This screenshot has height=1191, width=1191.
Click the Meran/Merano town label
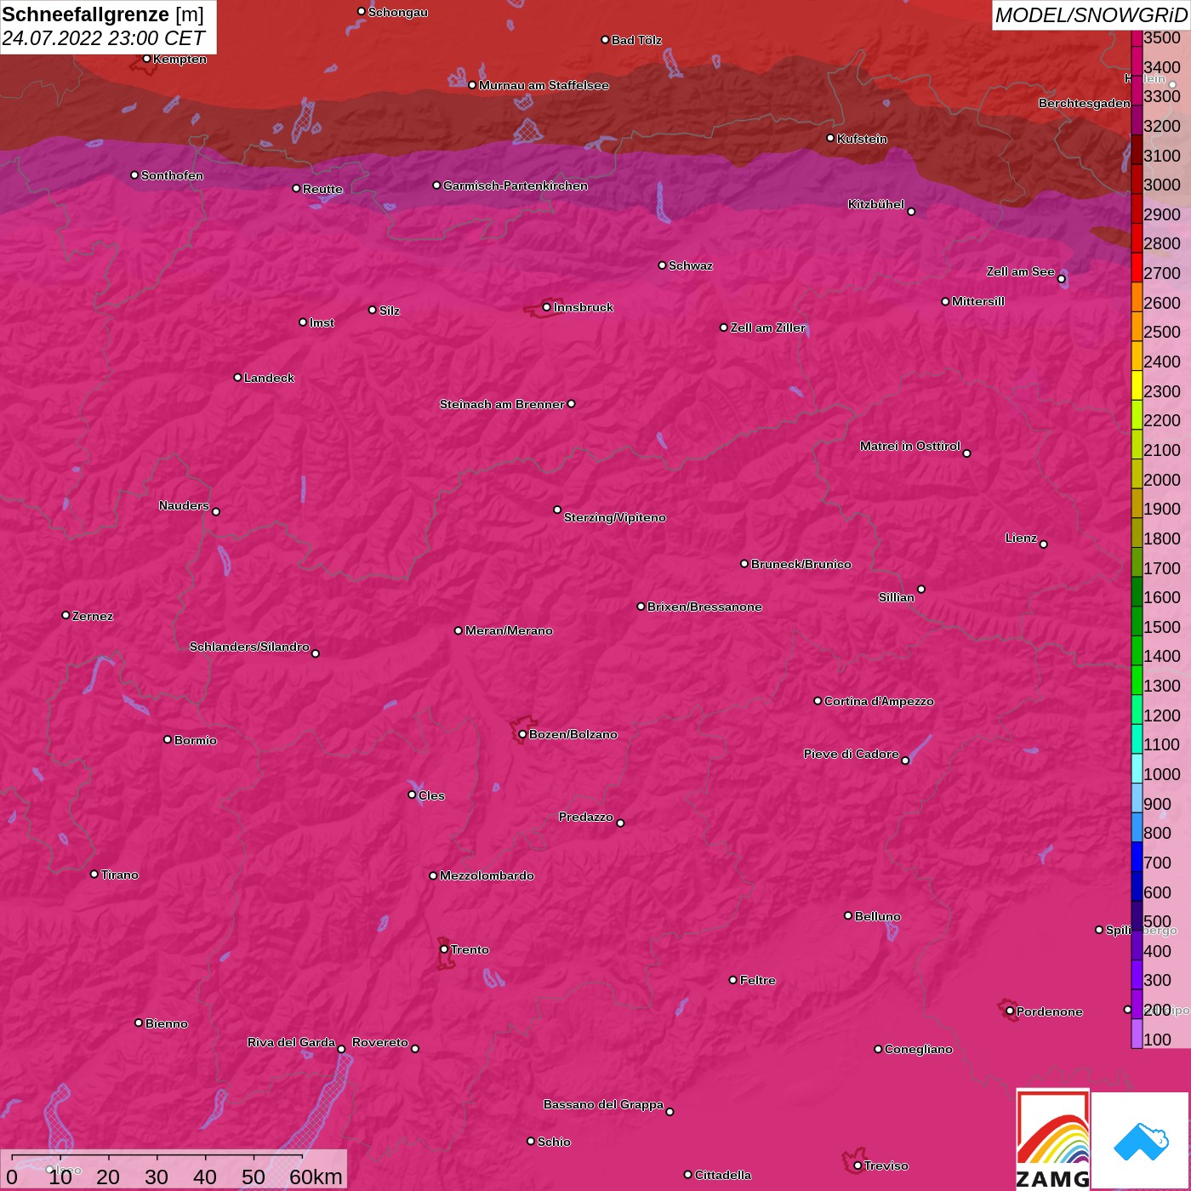[509, 630]
